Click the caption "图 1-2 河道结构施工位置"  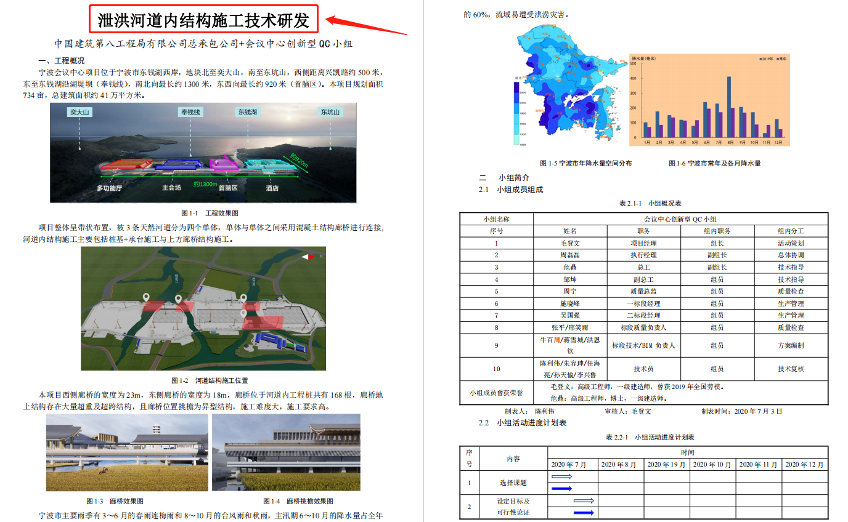click(x=210, y=381)
